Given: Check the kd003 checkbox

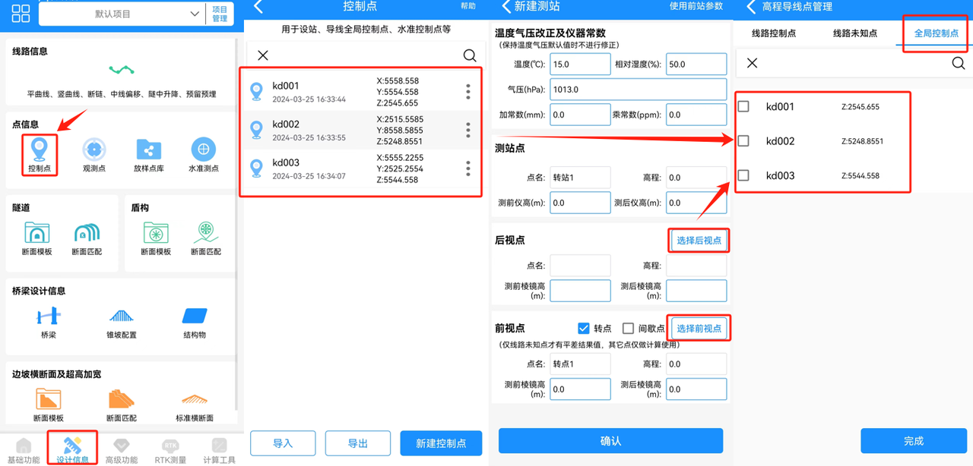Looking at the screenshot, I should [x=743, y=175].
